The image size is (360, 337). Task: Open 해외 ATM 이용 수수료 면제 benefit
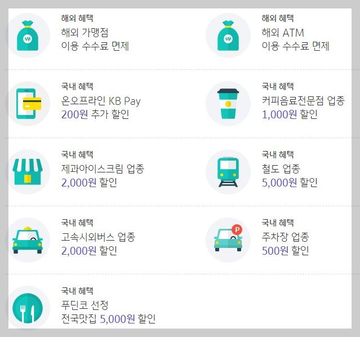(x=295, y=39)
